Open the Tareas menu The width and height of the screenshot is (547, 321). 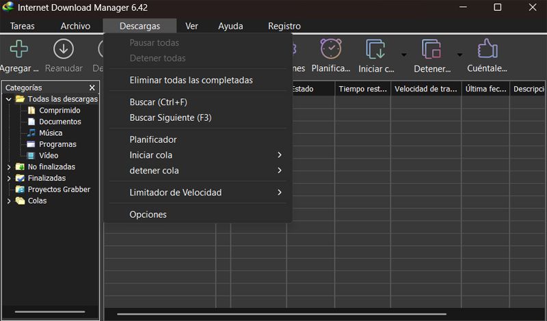tap(23, 26)
